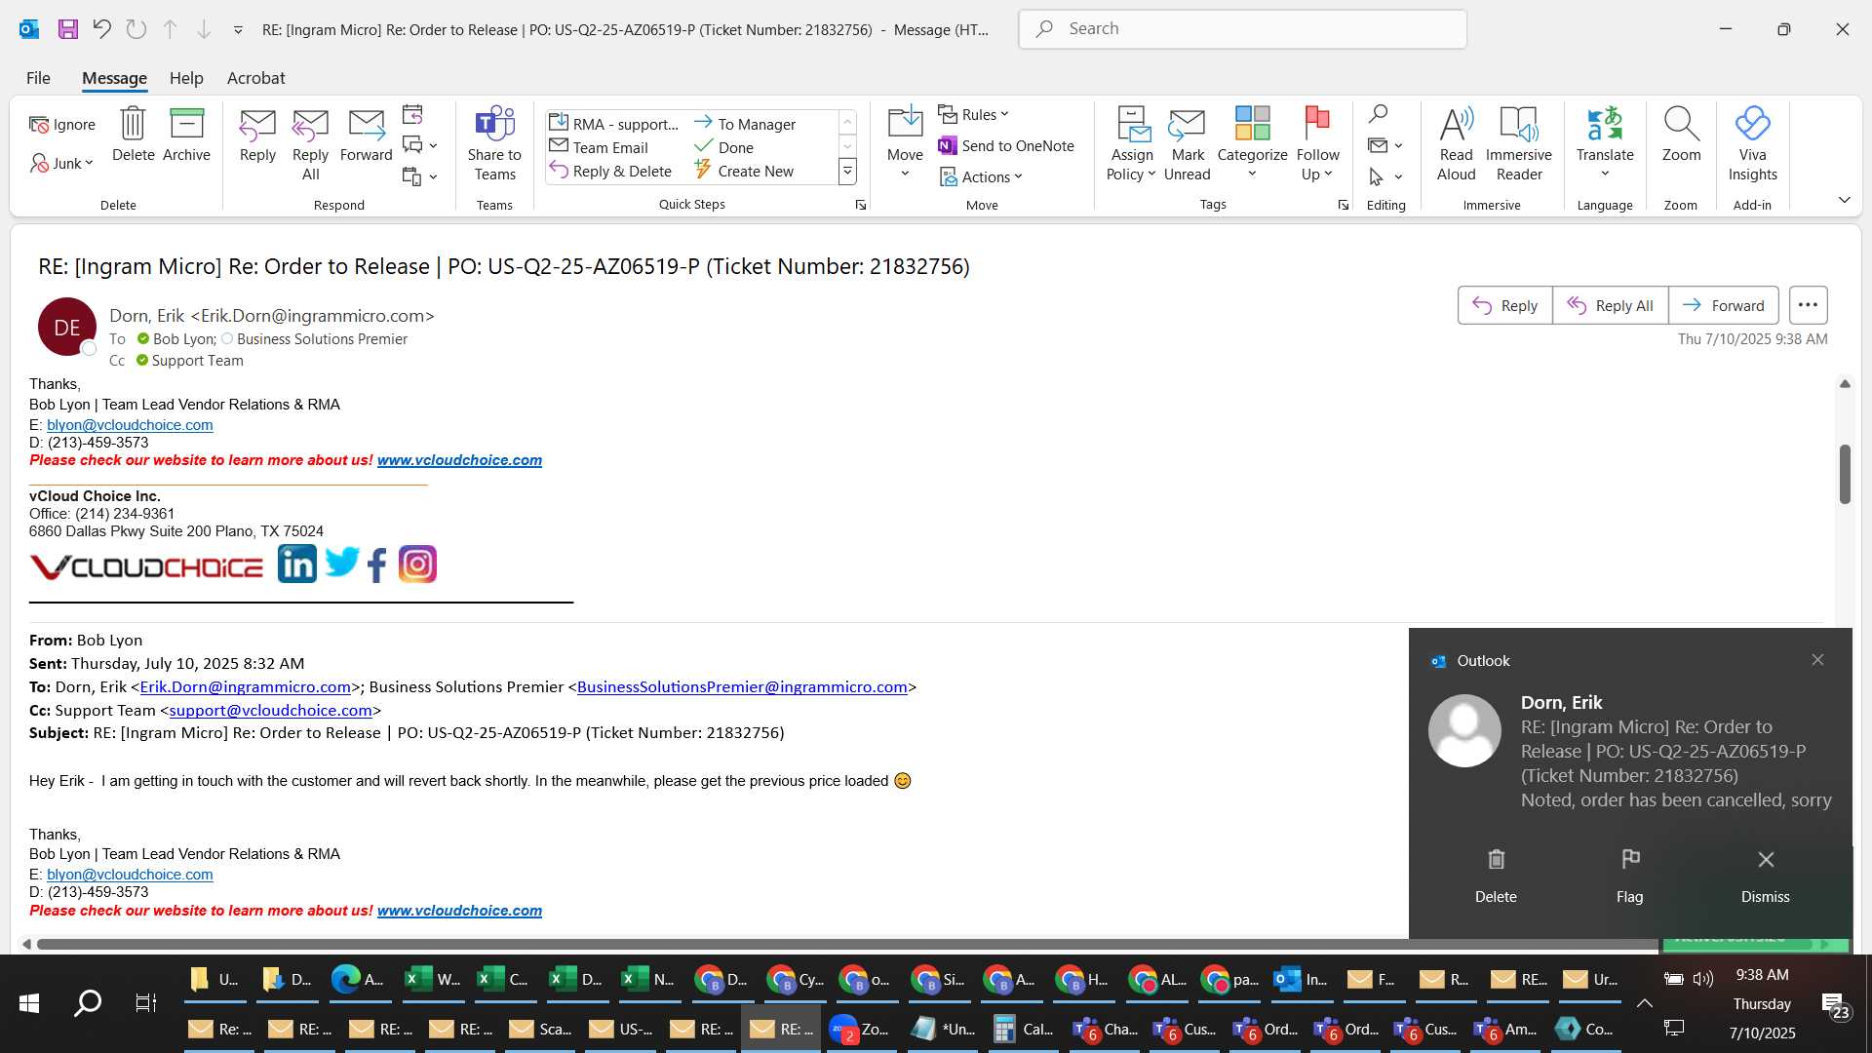Click the horizontal scrollbar in the message
Viewport: 1872px width, 1053px height.
[846, 944]
